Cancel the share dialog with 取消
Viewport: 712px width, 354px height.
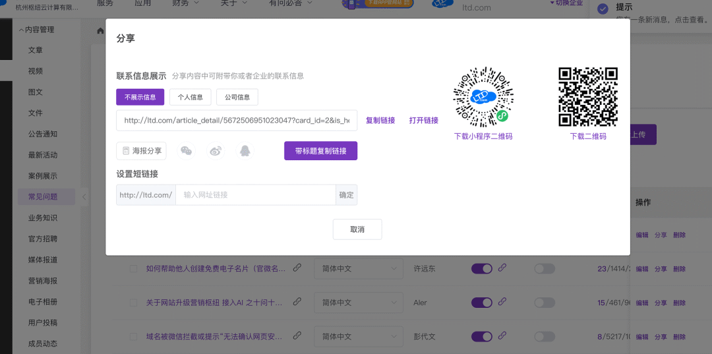tap(357, 229)
